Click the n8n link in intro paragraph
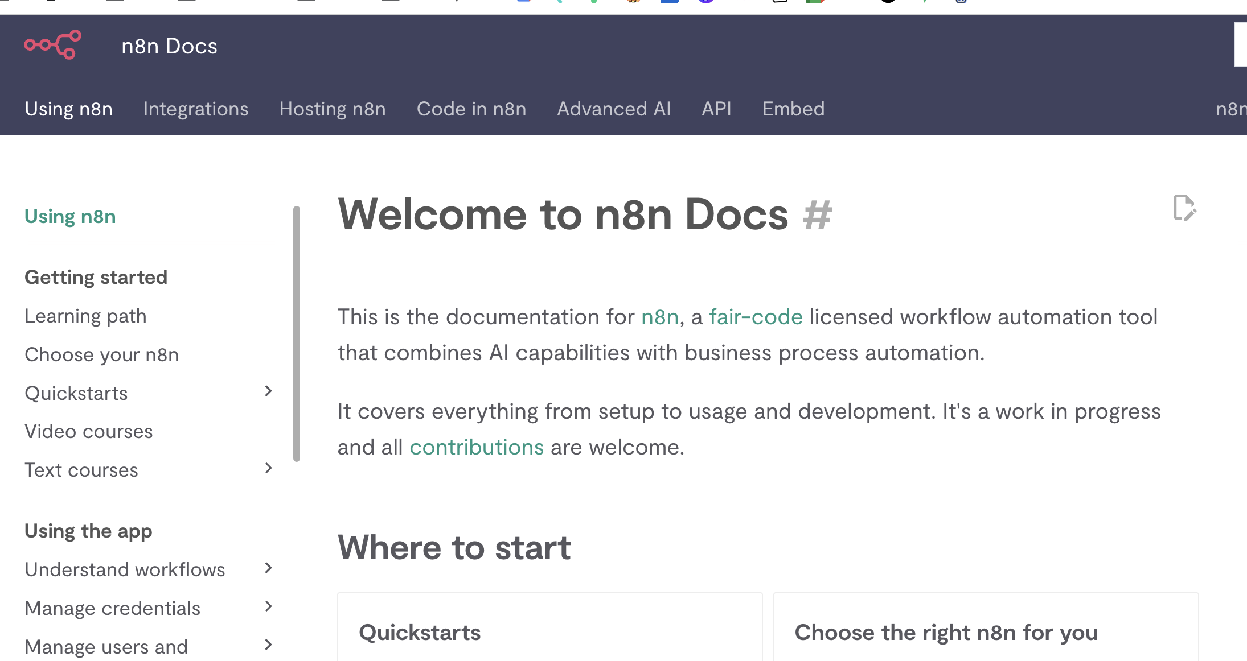The width and height of the screenshot is (1247, 661). point(659,317)
